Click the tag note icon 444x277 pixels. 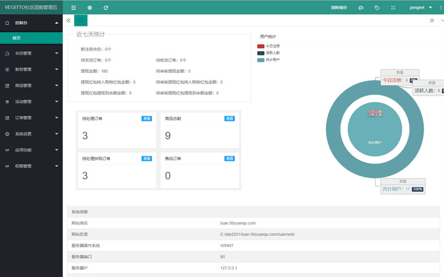click(x=377, y=8)
